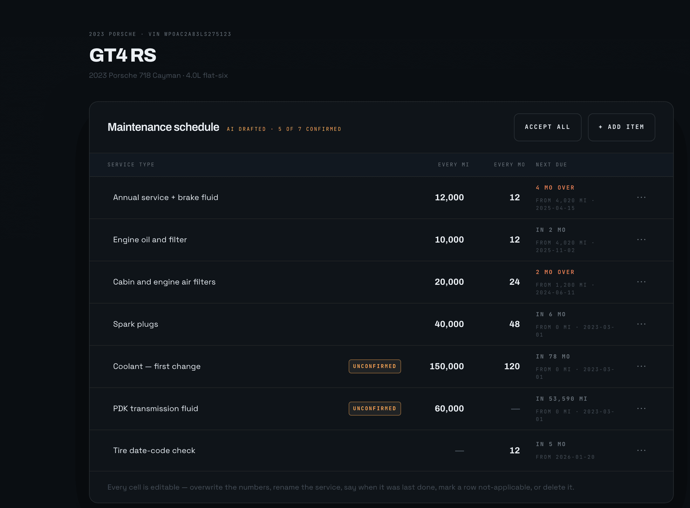This screenshot has height=508, width=690.
Task: Edit the 24 month air filters interval
Action: 515,282
